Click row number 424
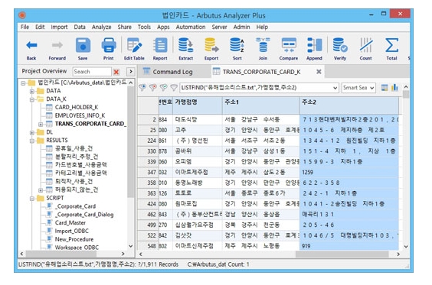The width and height of the screenshot is (432, 285). coord(148,204)
